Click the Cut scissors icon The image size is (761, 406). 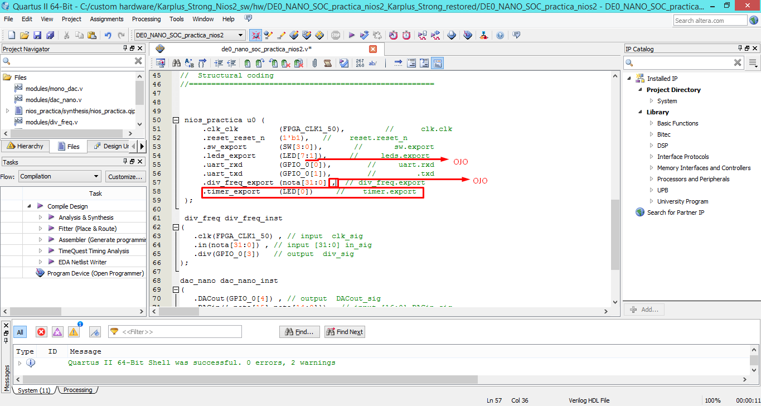pyautogui.click(x=66, y=35)
